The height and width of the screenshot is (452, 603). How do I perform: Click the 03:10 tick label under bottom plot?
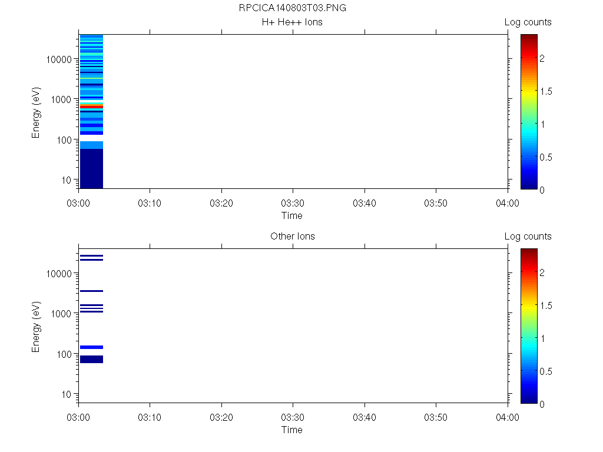tap(150, 417)
